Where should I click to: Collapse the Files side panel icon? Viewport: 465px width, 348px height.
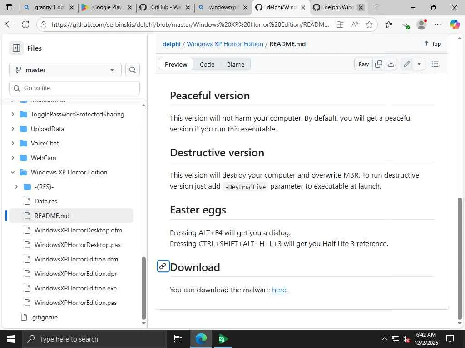[16, 48]
